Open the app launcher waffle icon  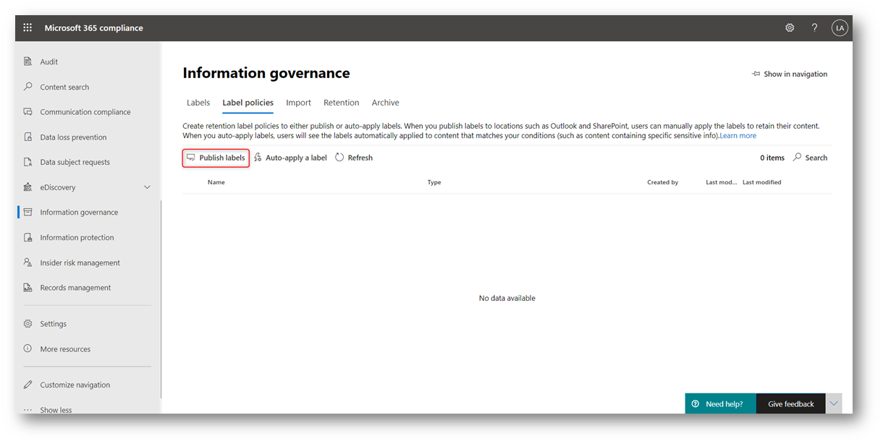[28, 28]
